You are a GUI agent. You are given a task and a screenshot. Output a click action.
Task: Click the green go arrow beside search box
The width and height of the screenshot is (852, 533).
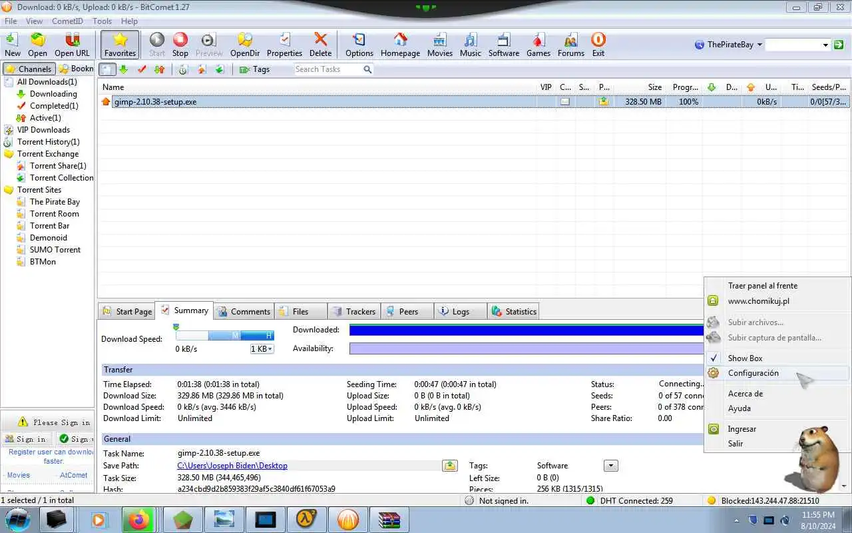pos(839,45)
